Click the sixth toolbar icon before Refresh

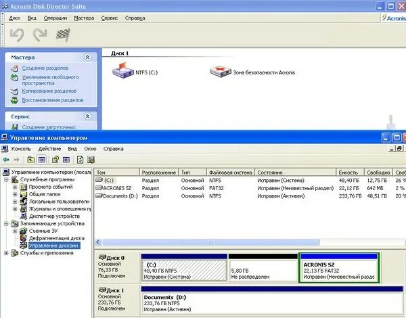(x=66, y=160)
